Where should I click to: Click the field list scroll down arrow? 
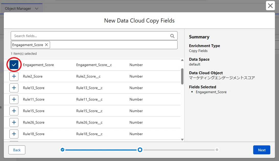(182, 139)
